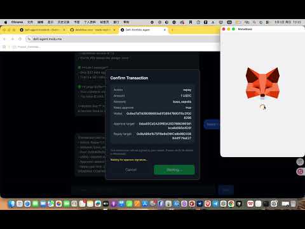Click the Approve target address value
305x229 pixels.
(x=165, y=126)
